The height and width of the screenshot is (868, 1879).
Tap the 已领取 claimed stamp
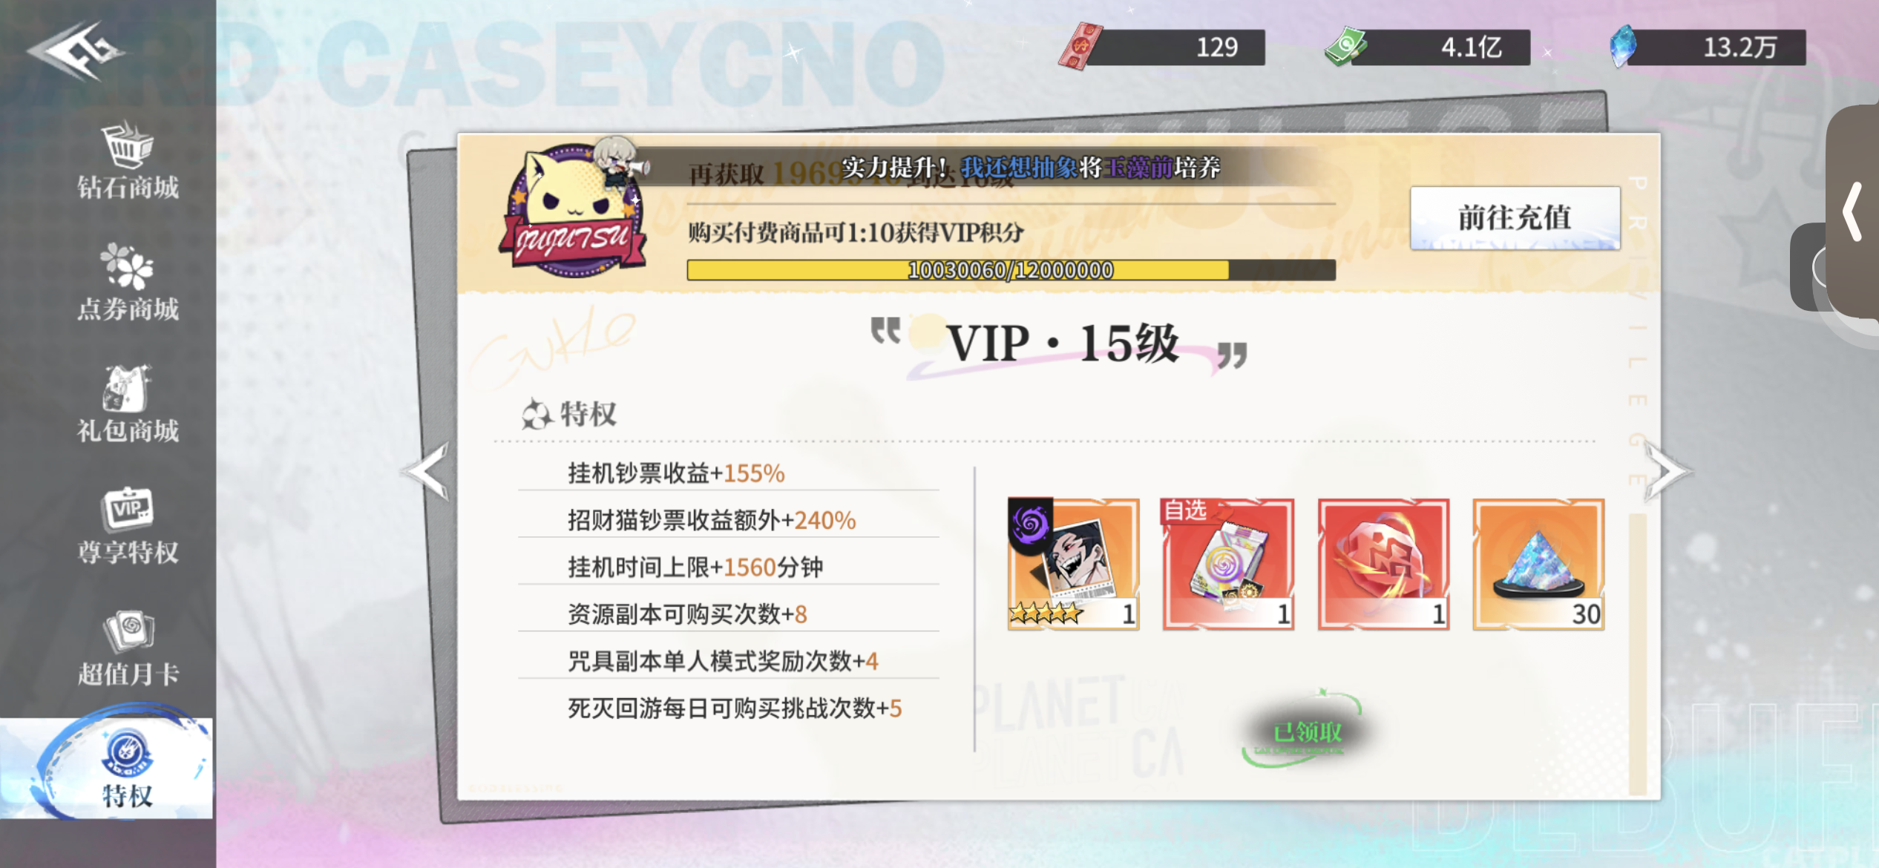coord(1306,731)
